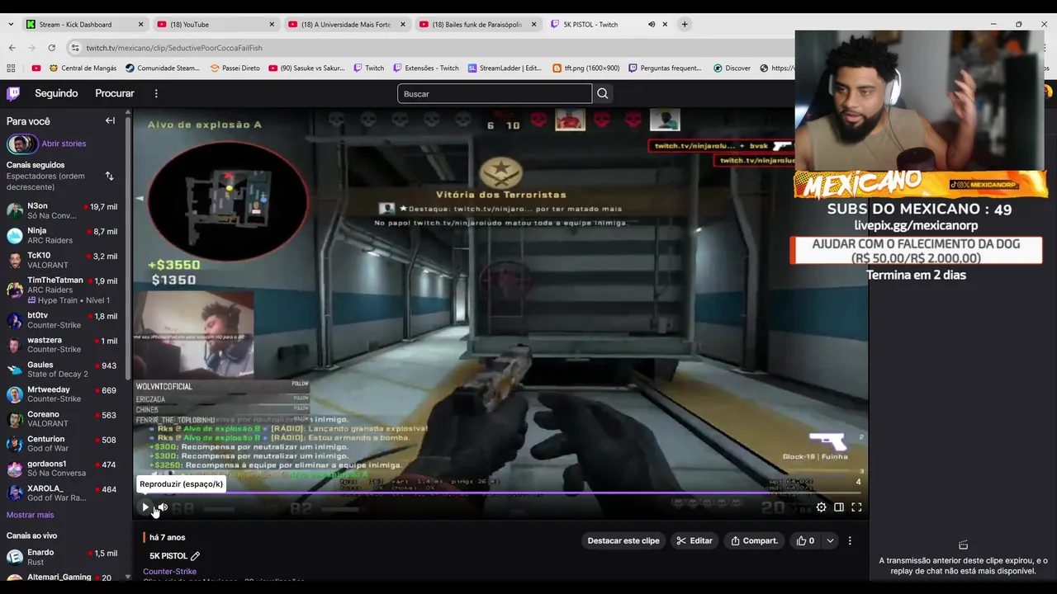Open Perguntas frequentes bookmark

666,68
